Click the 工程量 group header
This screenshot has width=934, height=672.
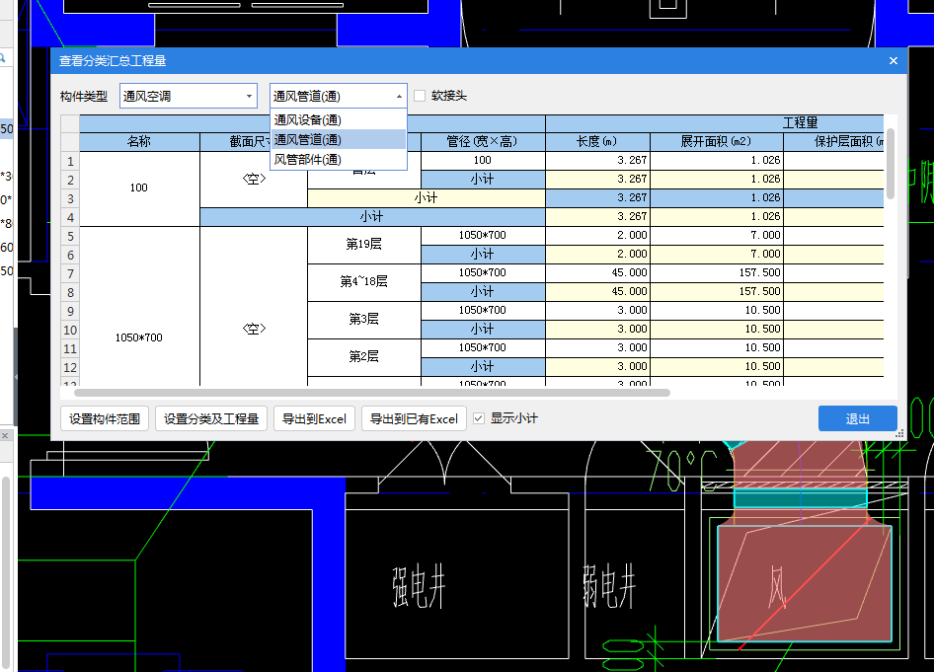[715, 123]
